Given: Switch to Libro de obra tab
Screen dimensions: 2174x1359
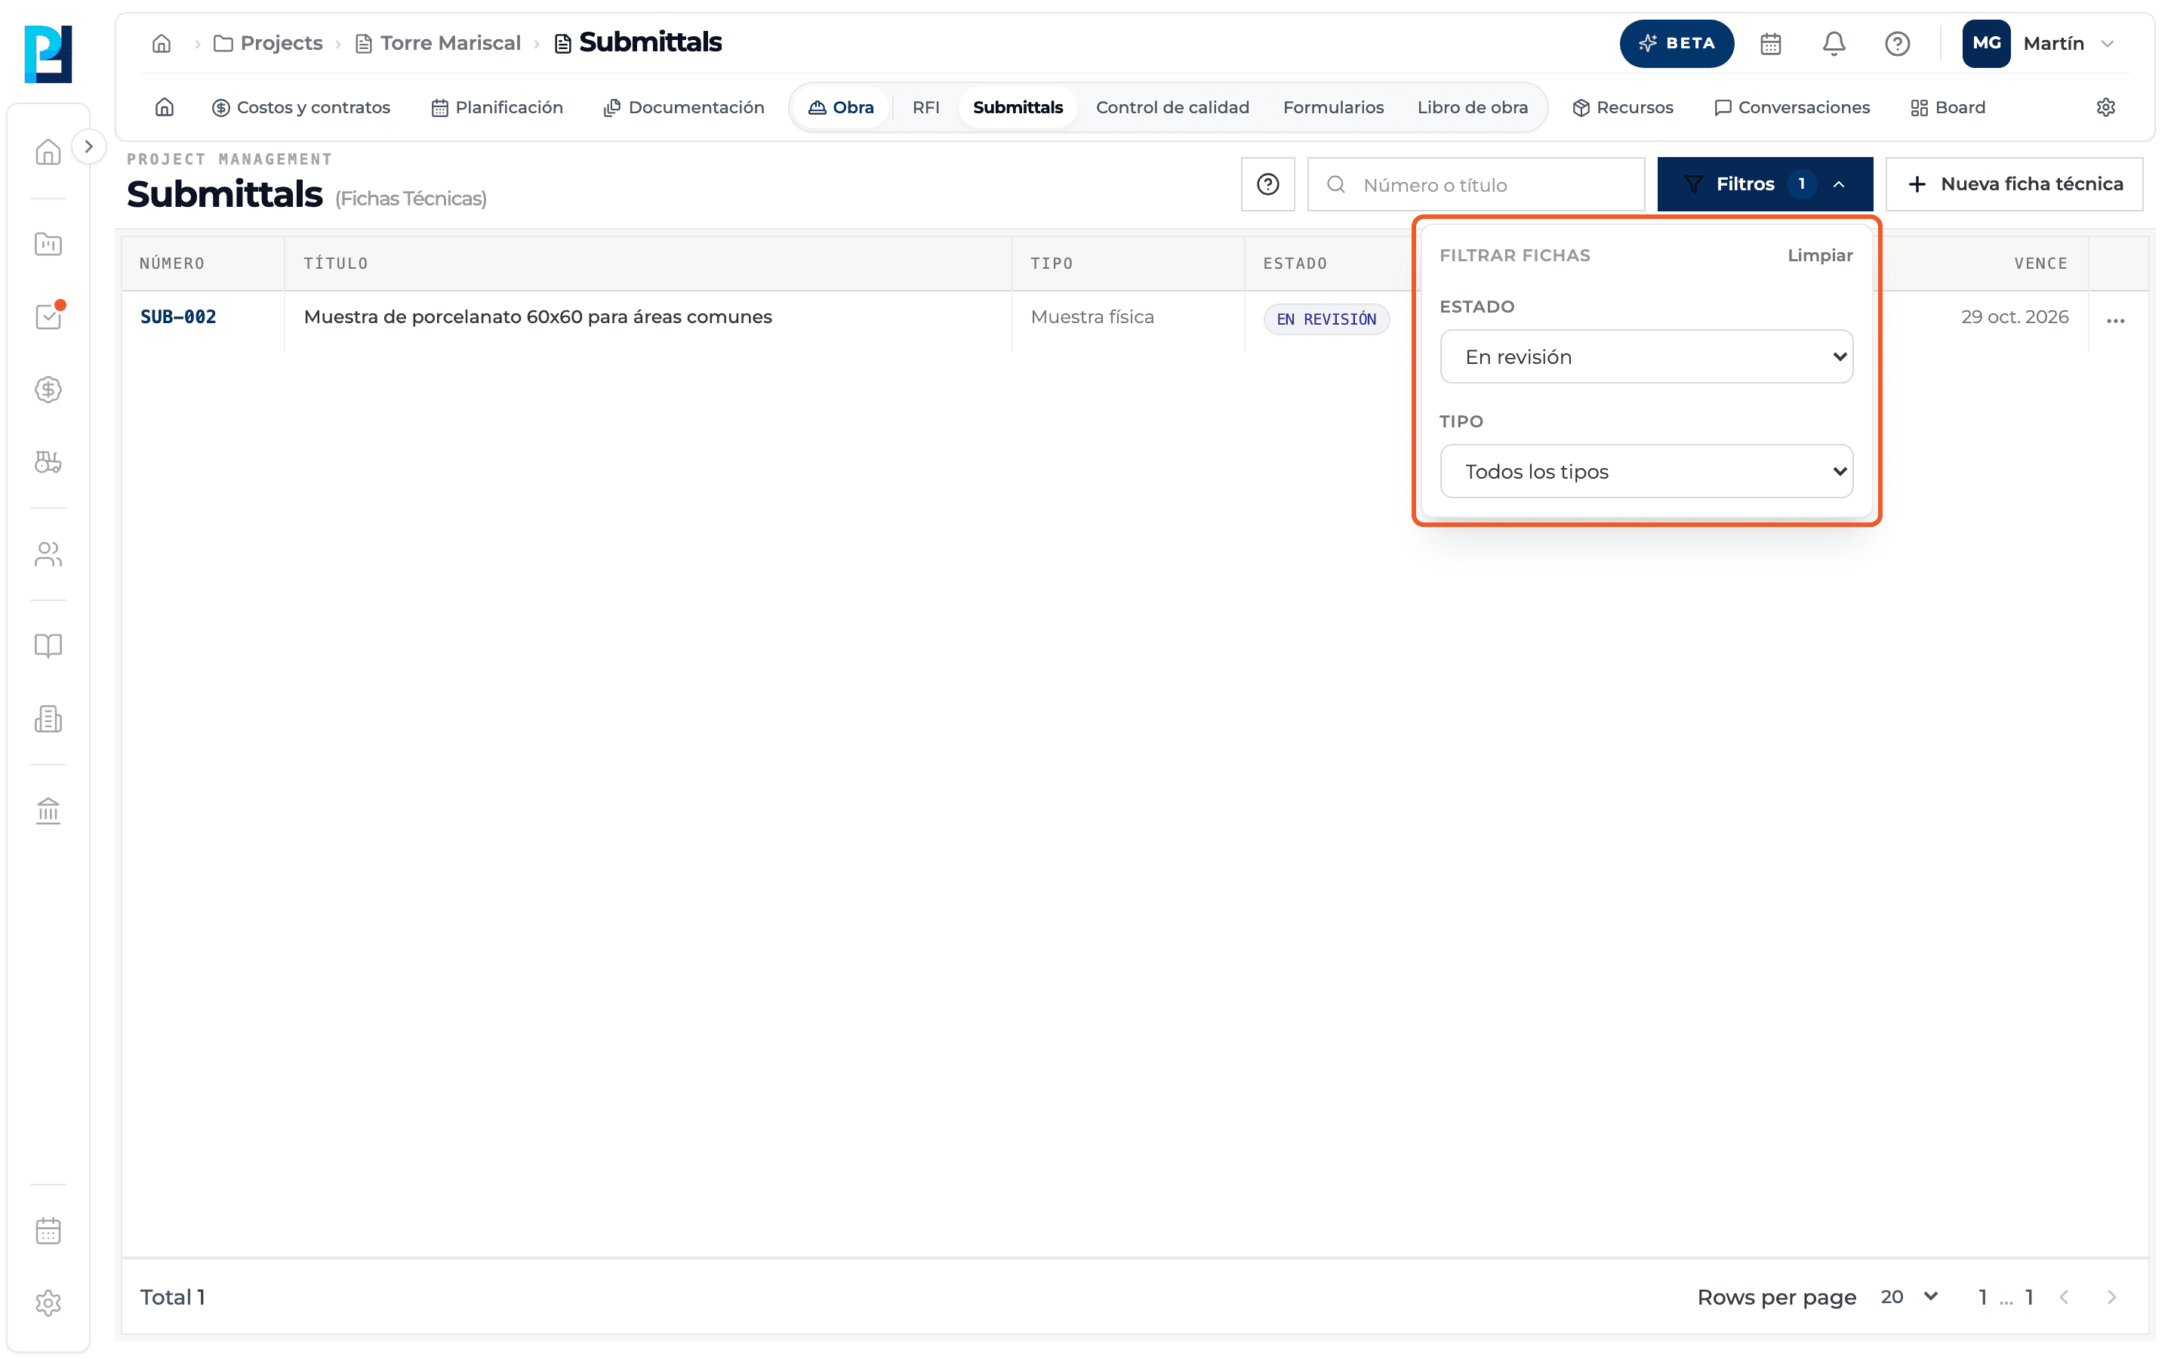Looking at the screenshot, I should pyautogui.click(x=1471, y=107).
